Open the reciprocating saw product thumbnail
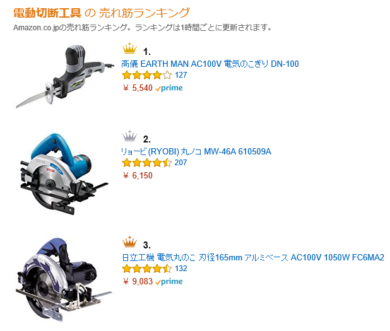Viewport: 390px width, 331px height. click(x=65, y=76)
